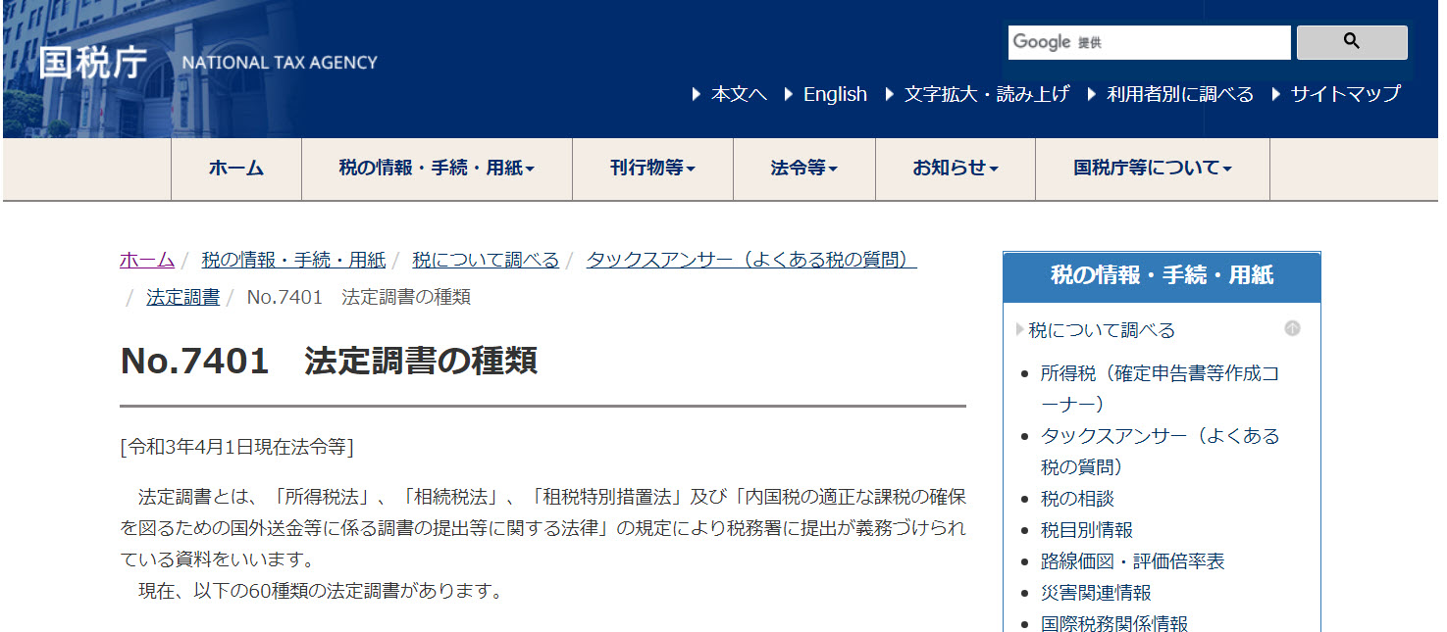This screenshot has height=632, width=1447.
Task: Expand the 税の情報・手続・用紙 dropdown menu
Action: (x=437, y=169)
